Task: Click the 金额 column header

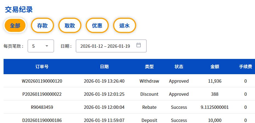Action: [215, 67]
